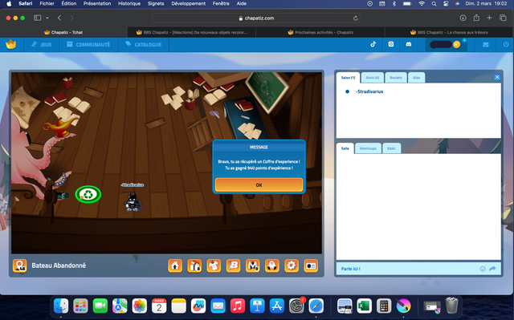Open Finder from the Dock

point(61,306)
